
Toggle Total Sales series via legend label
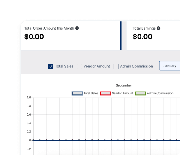(91, 93)
